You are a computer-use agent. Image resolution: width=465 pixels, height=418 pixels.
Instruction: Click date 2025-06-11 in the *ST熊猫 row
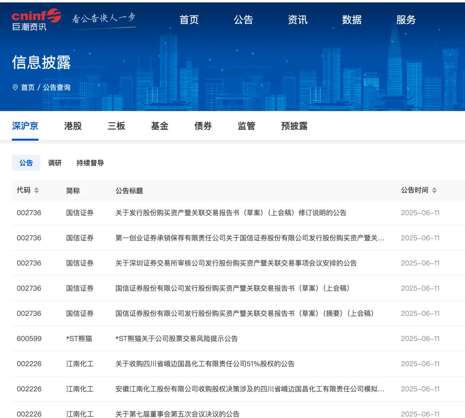[420, 338]
